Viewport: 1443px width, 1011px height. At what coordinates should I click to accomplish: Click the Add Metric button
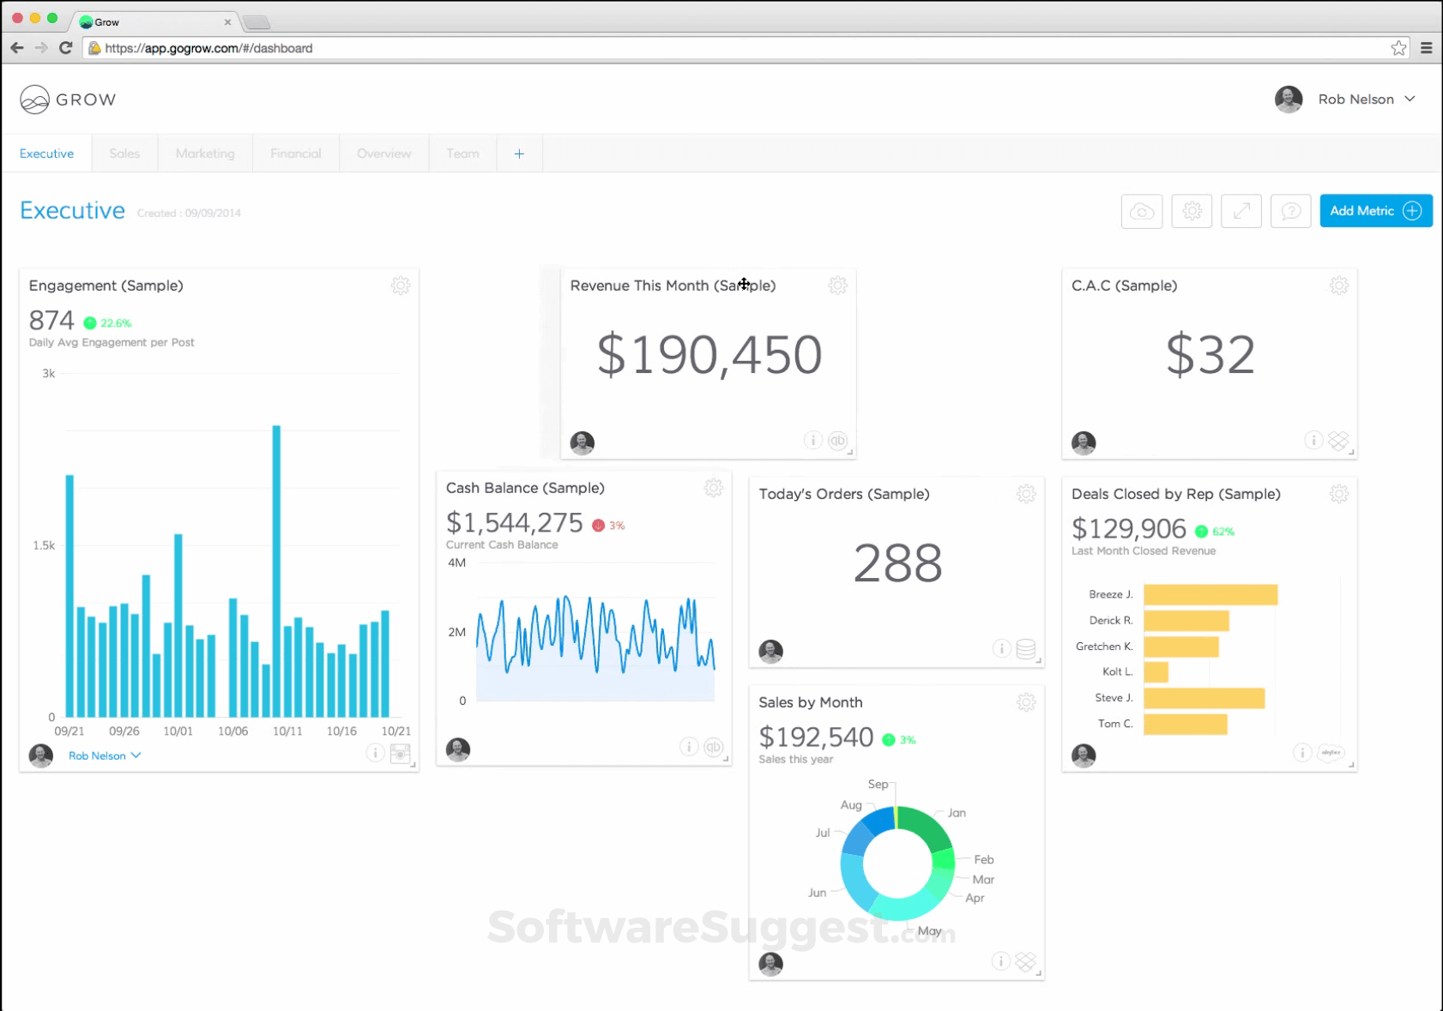[x=1375, y=211]
